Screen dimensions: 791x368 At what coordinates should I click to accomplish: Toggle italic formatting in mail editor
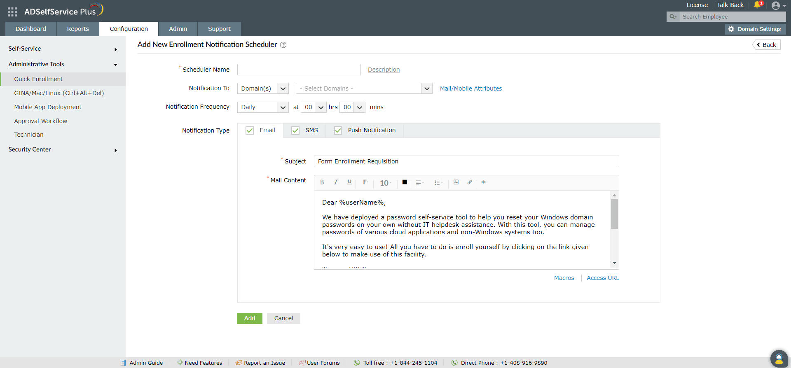coord(336,182)
